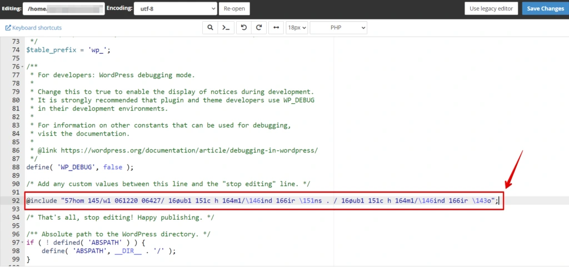Collapse the comment block at line 76
Image resolution: width=569 pixels, height=268 pixels.
point(23,67)
